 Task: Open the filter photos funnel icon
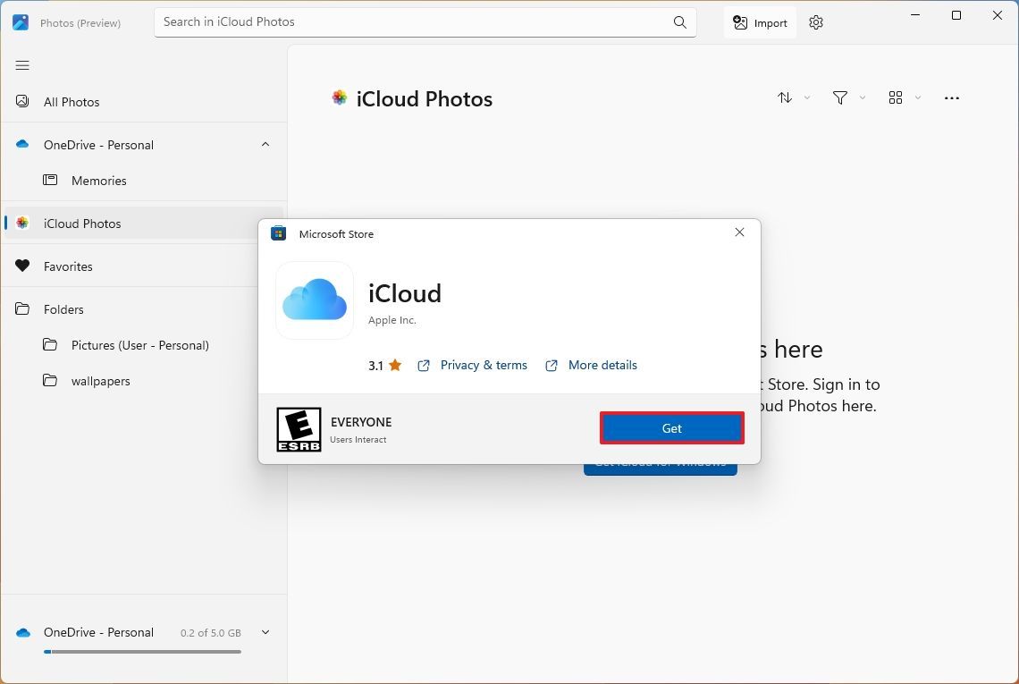click(x=840, y=97)
